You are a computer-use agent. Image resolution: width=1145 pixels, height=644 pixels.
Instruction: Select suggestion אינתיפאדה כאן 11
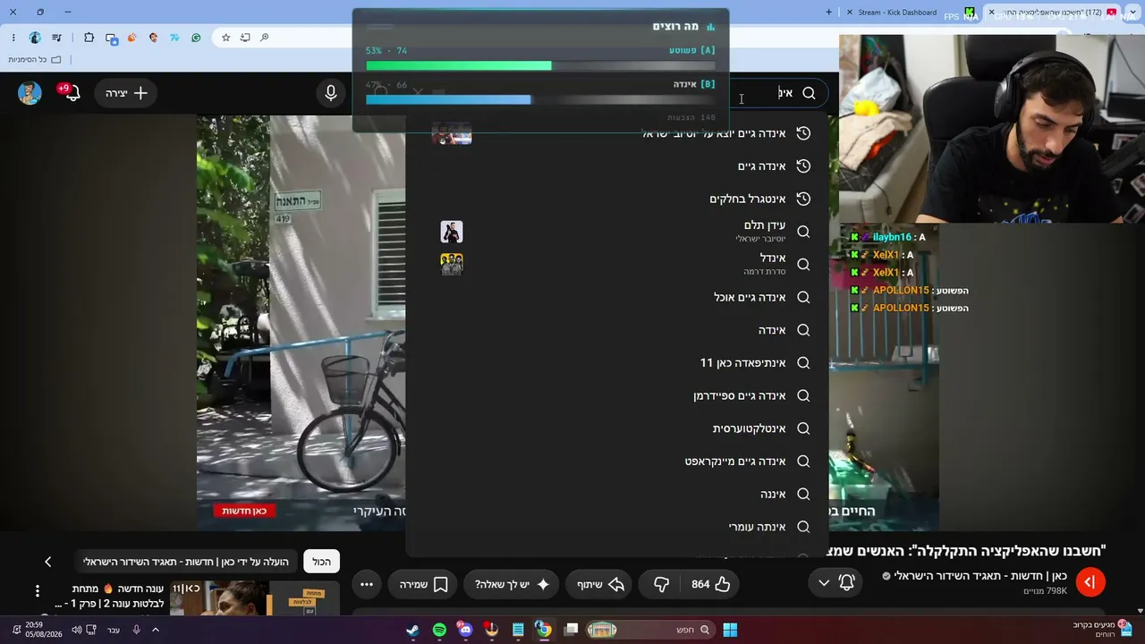point(617,362)
